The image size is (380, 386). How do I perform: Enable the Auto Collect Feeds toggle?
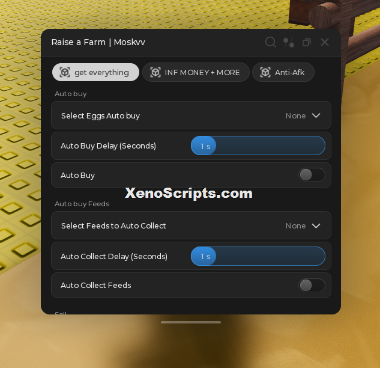point(312,285)
